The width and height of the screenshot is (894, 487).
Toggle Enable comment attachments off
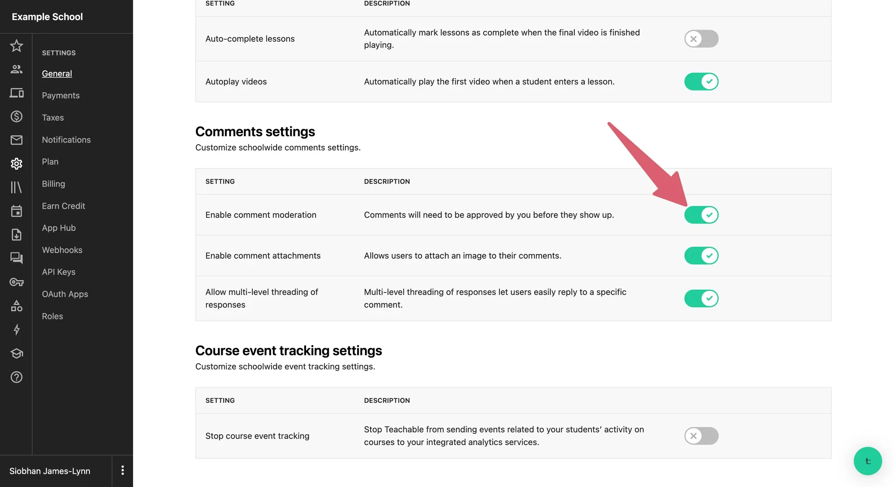(701, 255)
